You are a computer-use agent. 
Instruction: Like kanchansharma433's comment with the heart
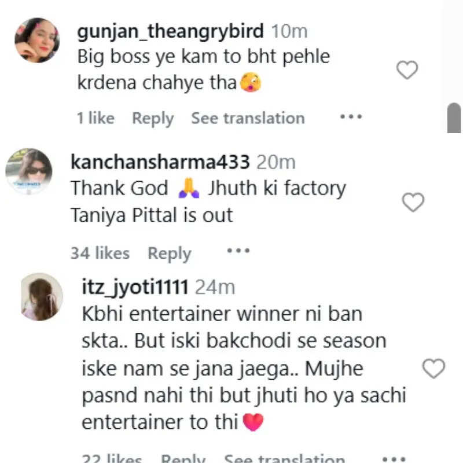[413, 203]
